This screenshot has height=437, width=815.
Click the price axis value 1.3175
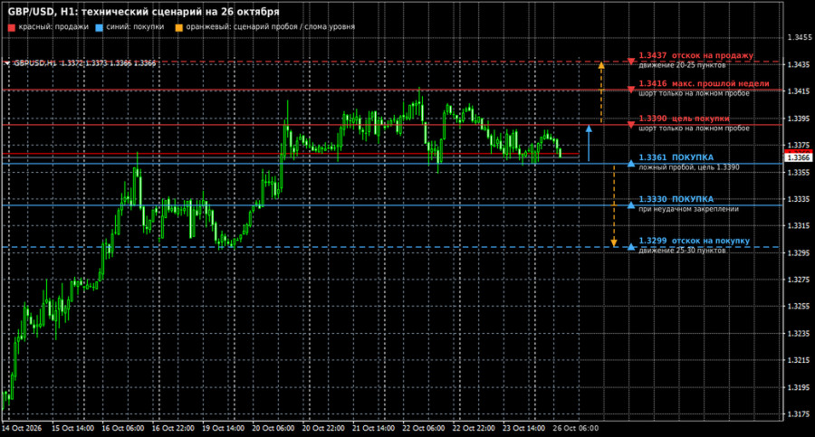[800, 414]
